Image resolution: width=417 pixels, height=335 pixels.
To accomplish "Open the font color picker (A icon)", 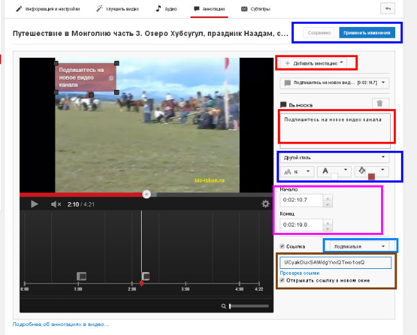I will 334,171.
